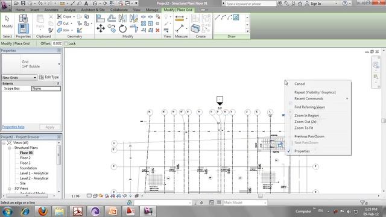386x217 pixels.
Task: Select the Align tool
Action: pos(101,19)
